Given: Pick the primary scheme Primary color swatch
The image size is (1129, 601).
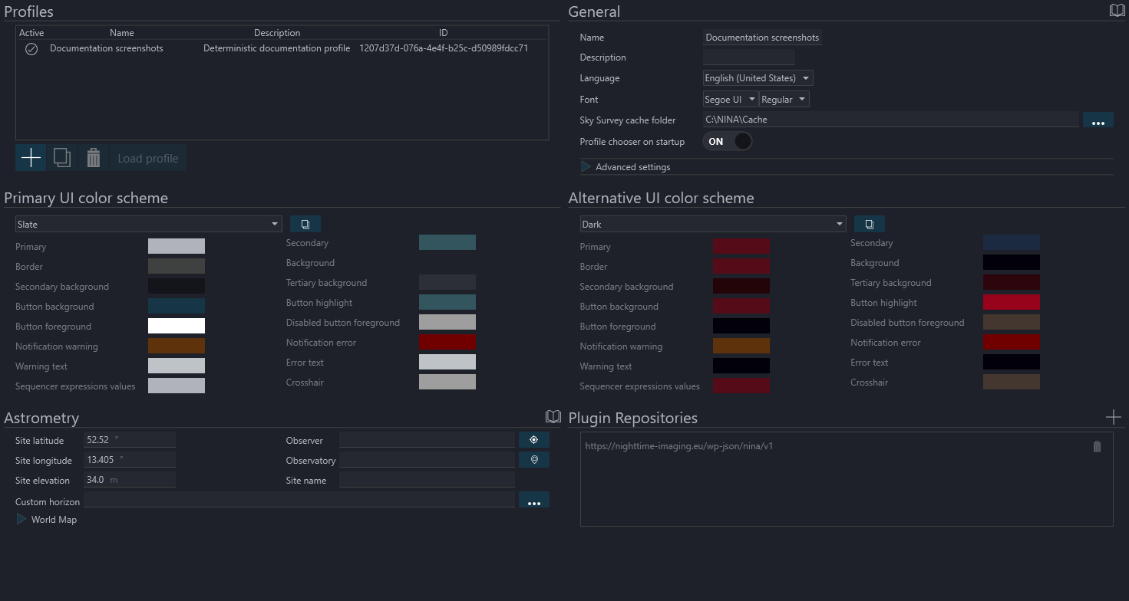Looking at the screenshot, I should point(177,246).
